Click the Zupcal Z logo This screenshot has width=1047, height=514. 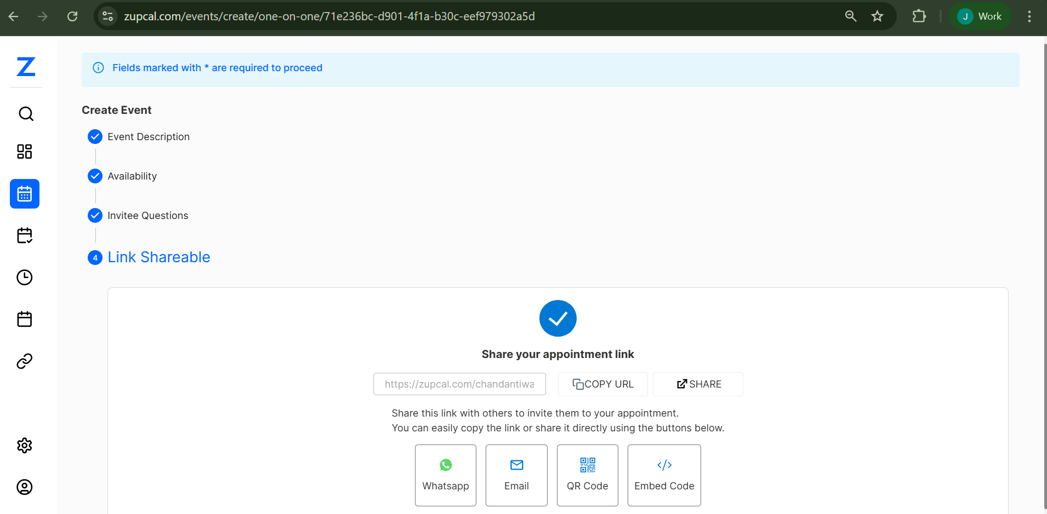point(26,67)
